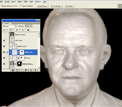The image size is (122, 107).
Task: Open the Layers palette flyout menu arrow
Action: 38,23
